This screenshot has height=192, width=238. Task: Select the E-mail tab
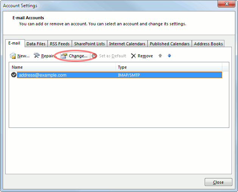[x=15, y=43]
